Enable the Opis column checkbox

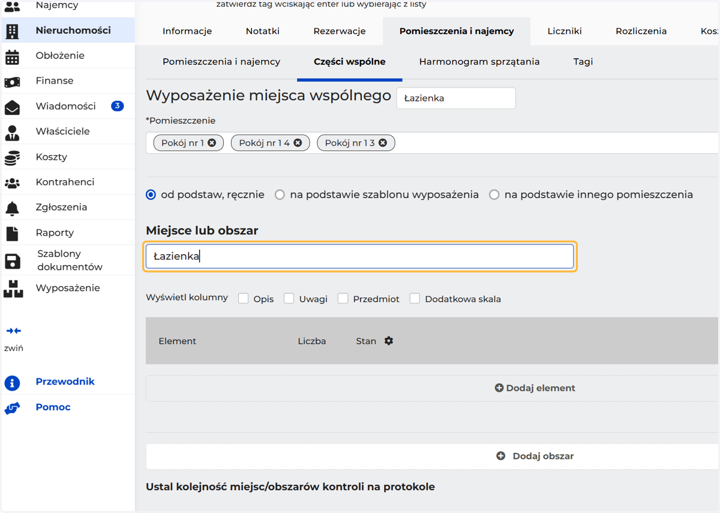pos(244,299)
